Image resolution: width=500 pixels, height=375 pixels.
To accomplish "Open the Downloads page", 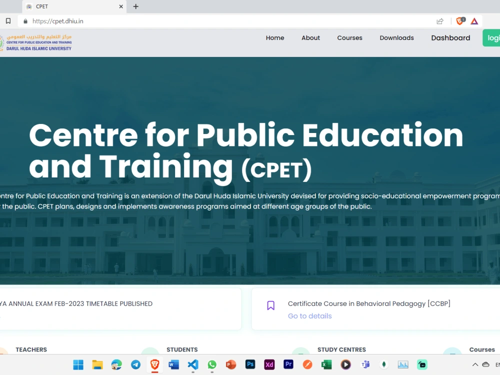I will click(x=396, y=37).
